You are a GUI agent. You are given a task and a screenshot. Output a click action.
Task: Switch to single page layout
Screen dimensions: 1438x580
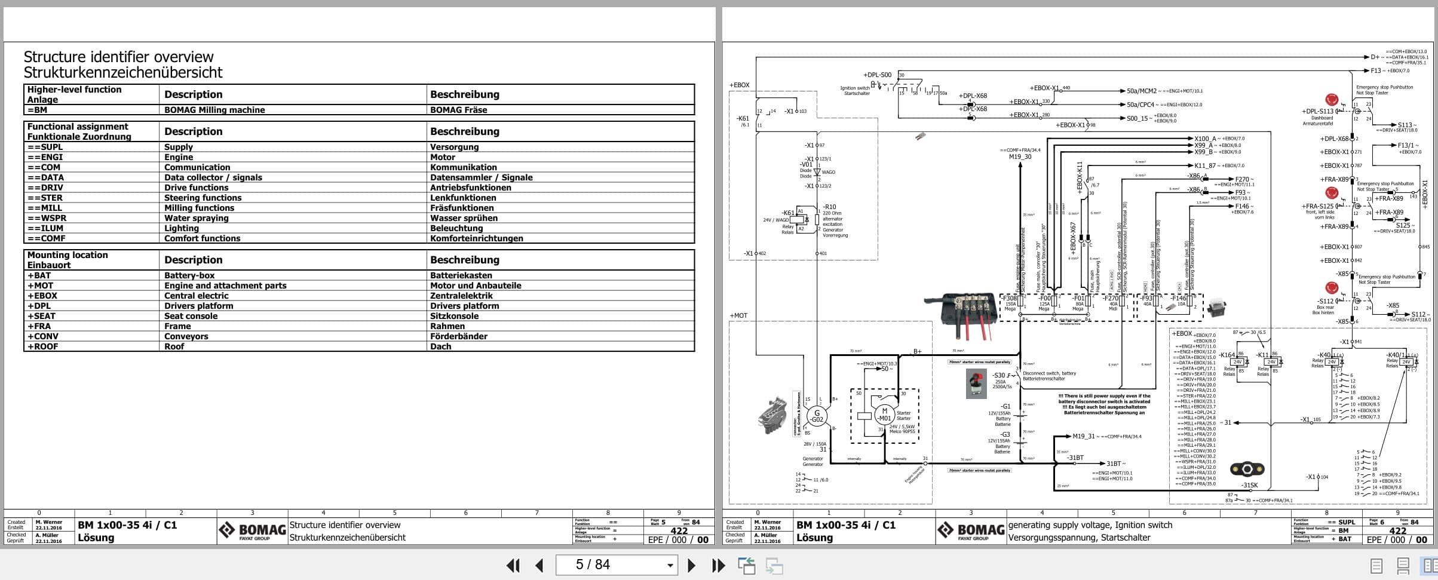pos(1376,566)
